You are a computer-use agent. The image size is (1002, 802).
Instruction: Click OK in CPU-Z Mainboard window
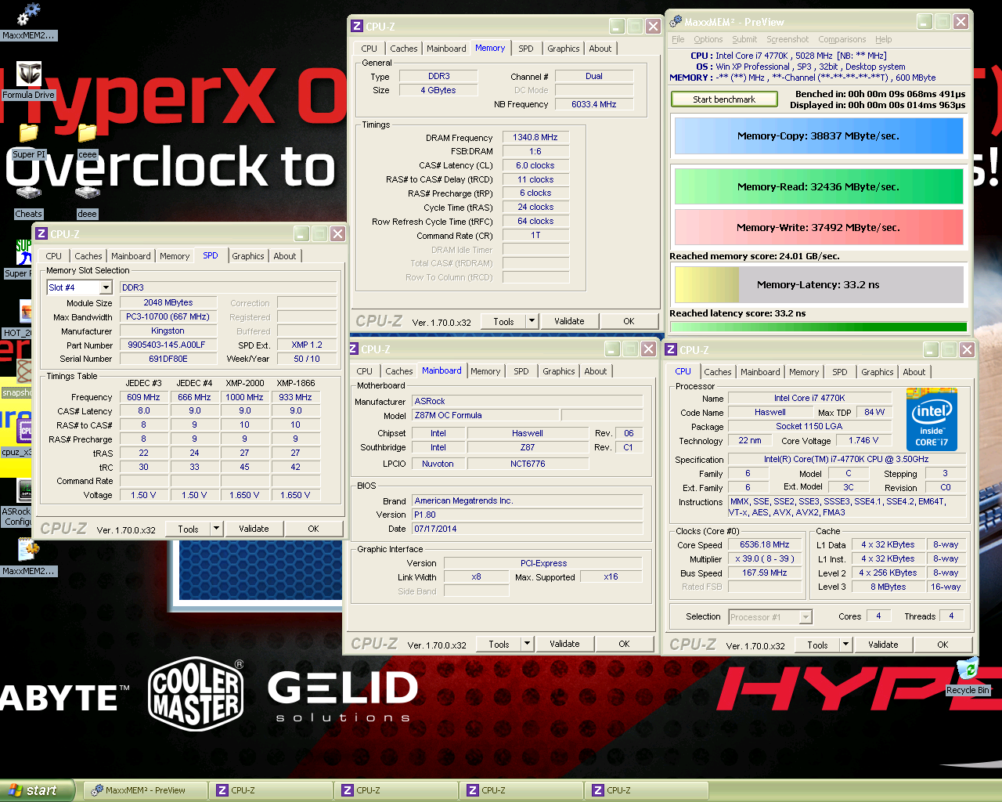point(624,644)
